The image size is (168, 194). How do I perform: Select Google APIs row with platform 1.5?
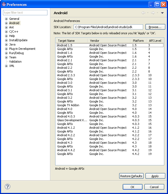pos(110,49)
